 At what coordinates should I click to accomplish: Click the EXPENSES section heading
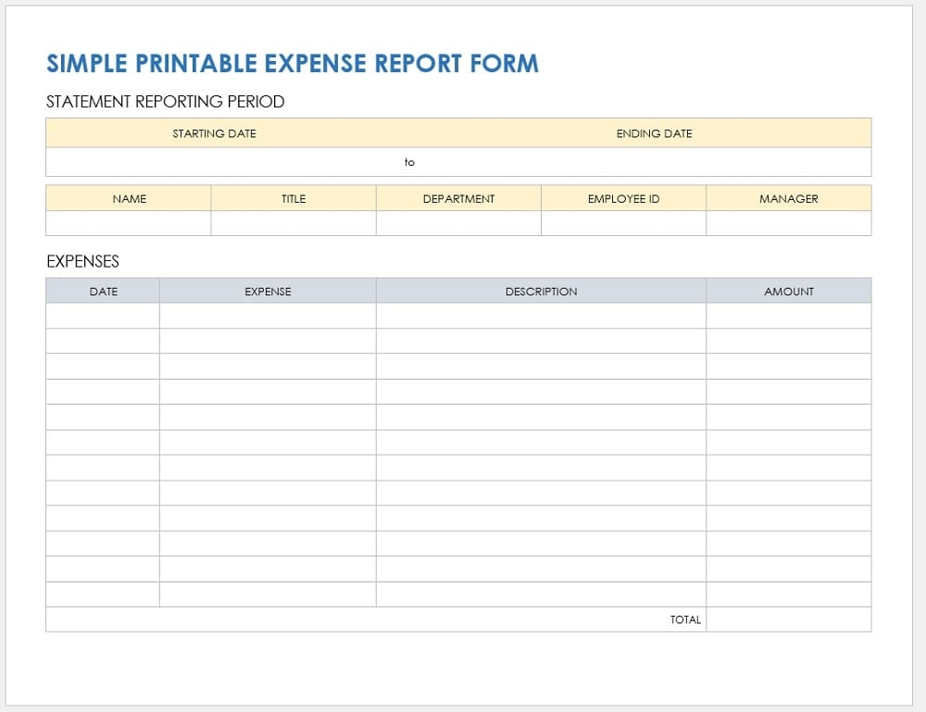[x=82, y=261]
